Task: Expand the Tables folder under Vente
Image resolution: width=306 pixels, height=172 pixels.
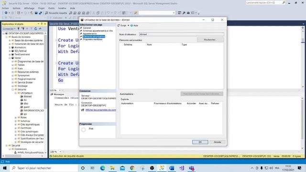Action: click(x=13, y=65)
